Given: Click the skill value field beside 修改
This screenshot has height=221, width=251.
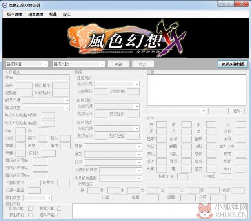Looking at the screenshot, I should tap(217, 111).
